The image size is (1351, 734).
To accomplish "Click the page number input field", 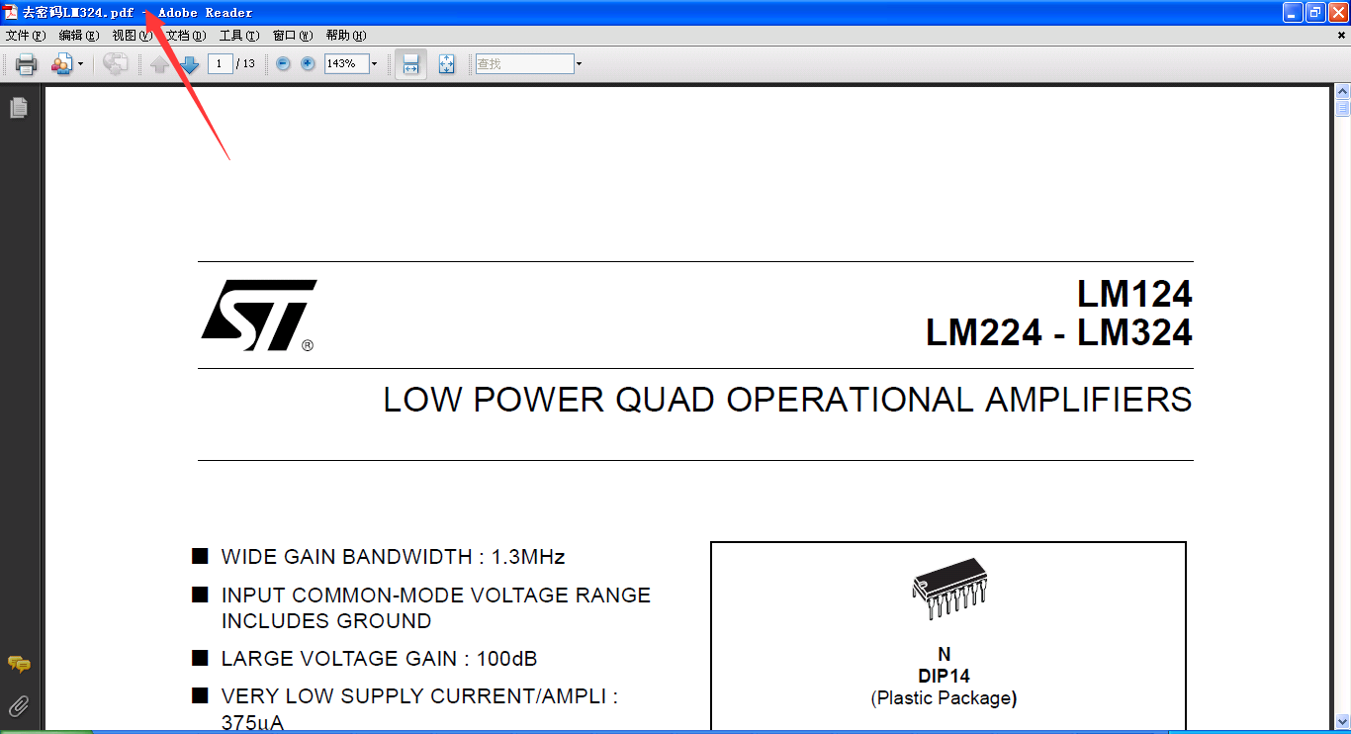I will coord(221,63).
